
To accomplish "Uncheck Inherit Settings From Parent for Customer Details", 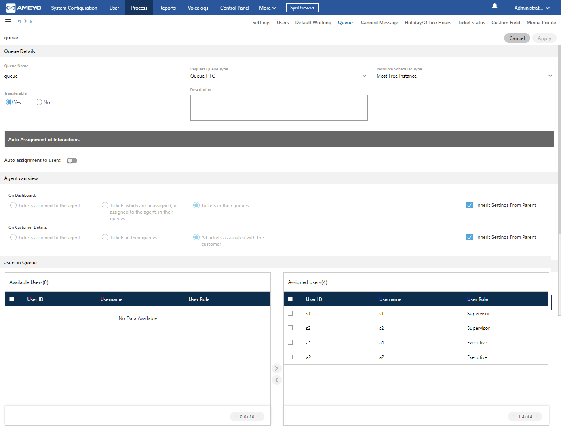I will point(470,237).
